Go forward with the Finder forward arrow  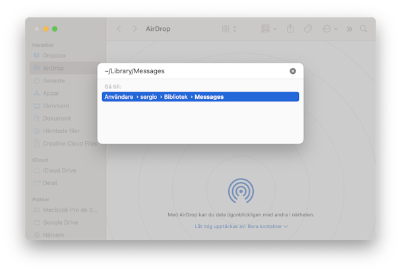[135, 29]
